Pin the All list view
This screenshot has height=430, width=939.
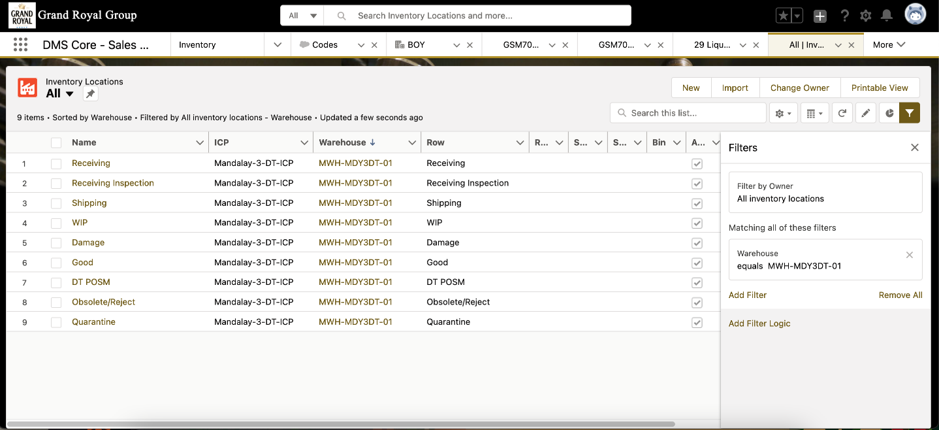(x=91, y=94)
